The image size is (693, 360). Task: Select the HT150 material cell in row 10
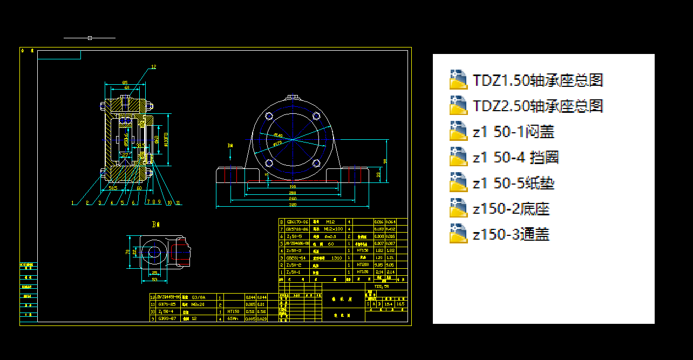(x=232, y=311)
